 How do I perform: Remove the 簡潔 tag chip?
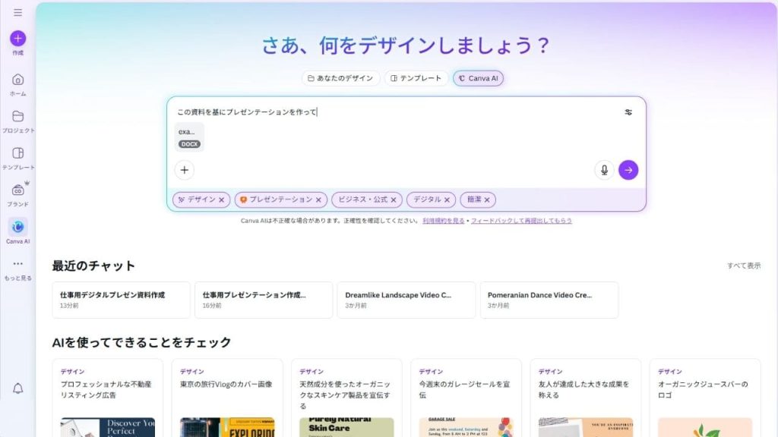[487, 200]
